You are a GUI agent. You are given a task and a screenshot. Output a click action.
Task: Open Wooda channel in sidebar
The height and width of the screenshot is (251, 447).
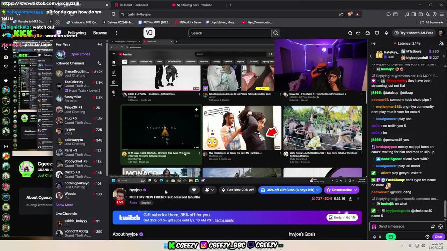point(79,196)
